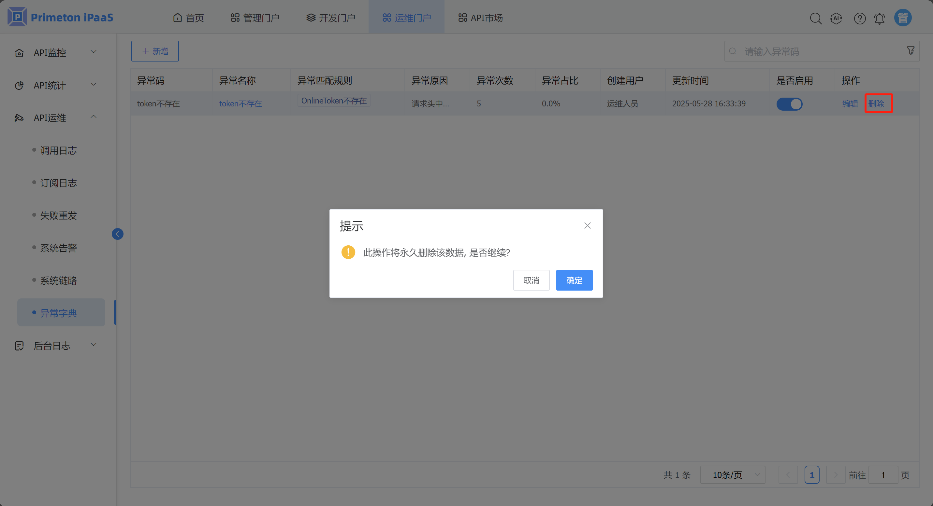The width and height of the screenshot is (933, 506).
Task: Toggle the 是否启用 switch for token不存在
Action: pyautogui.click(x=789, y=104)
